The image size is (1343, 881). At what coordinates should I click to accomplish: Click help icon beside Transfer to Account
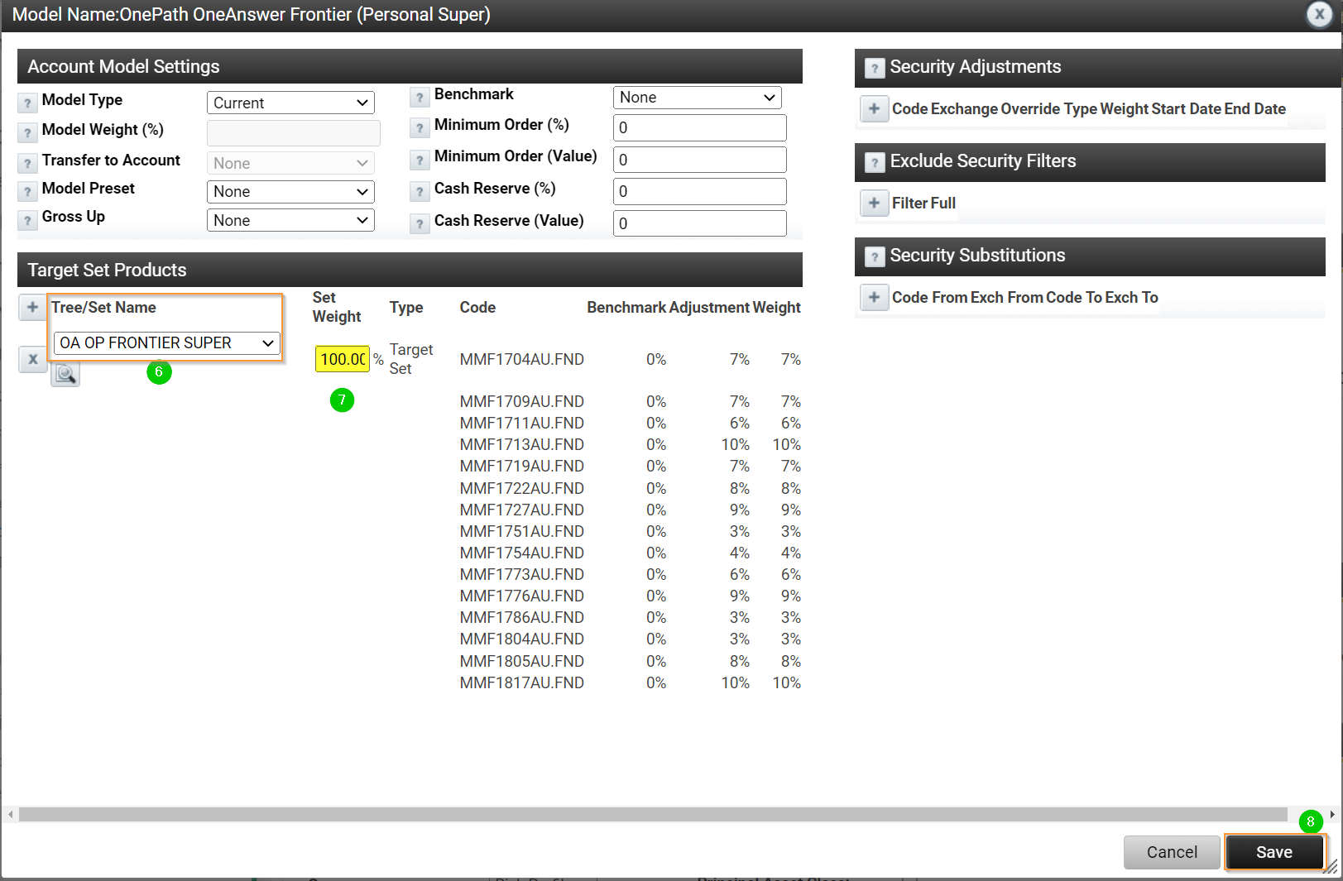click(x=27, y=163)
